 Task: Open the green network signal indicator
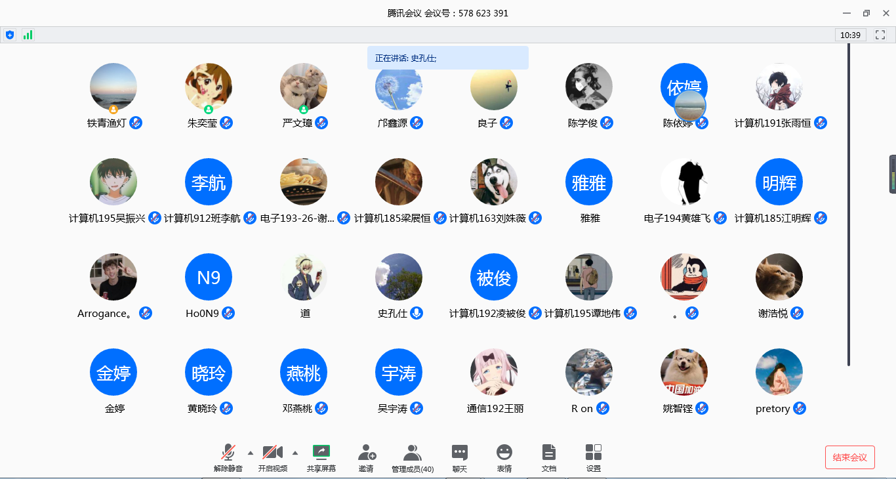[x=28, y=35]
